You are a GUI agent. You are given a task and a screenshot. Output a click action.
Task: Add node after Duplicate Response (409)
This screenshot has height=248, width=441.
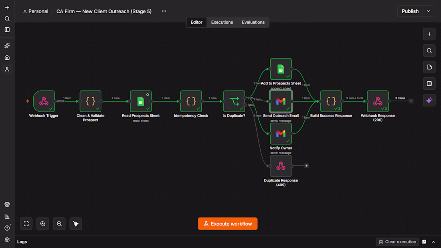307,165
